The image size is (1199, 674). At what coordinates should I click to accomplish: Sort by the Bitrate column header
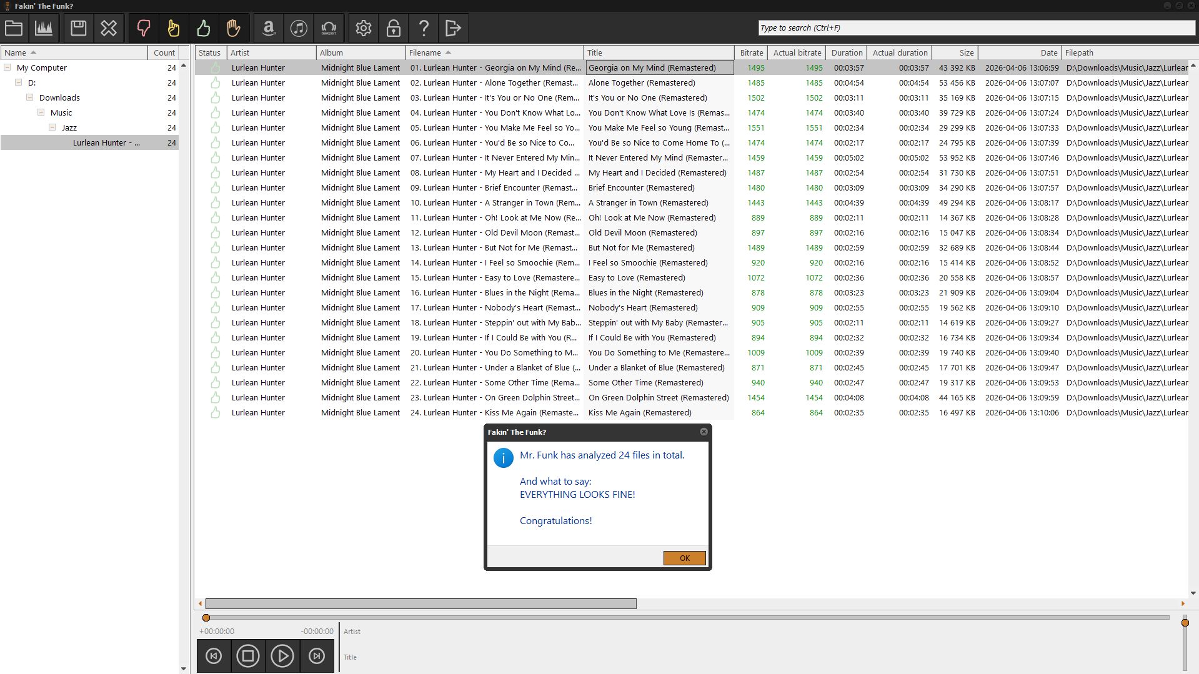751,53
